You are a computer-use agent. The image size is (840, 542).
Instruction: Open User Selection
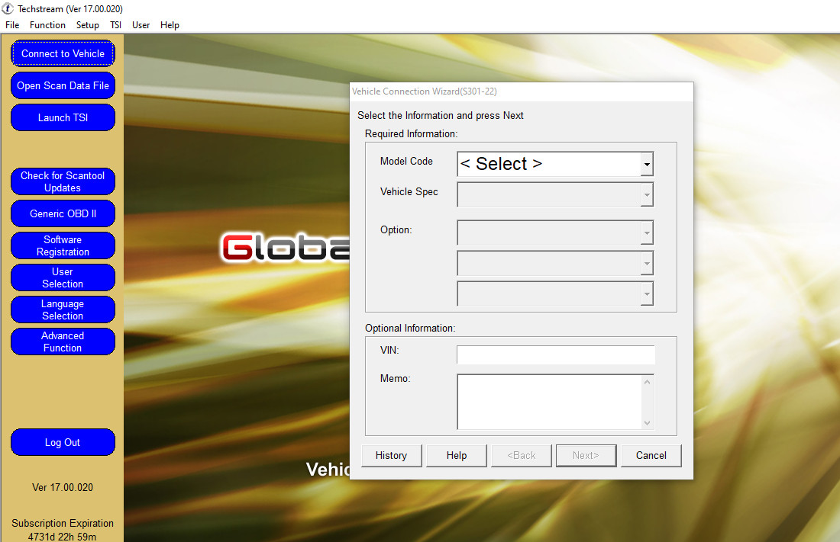[63, 277]
